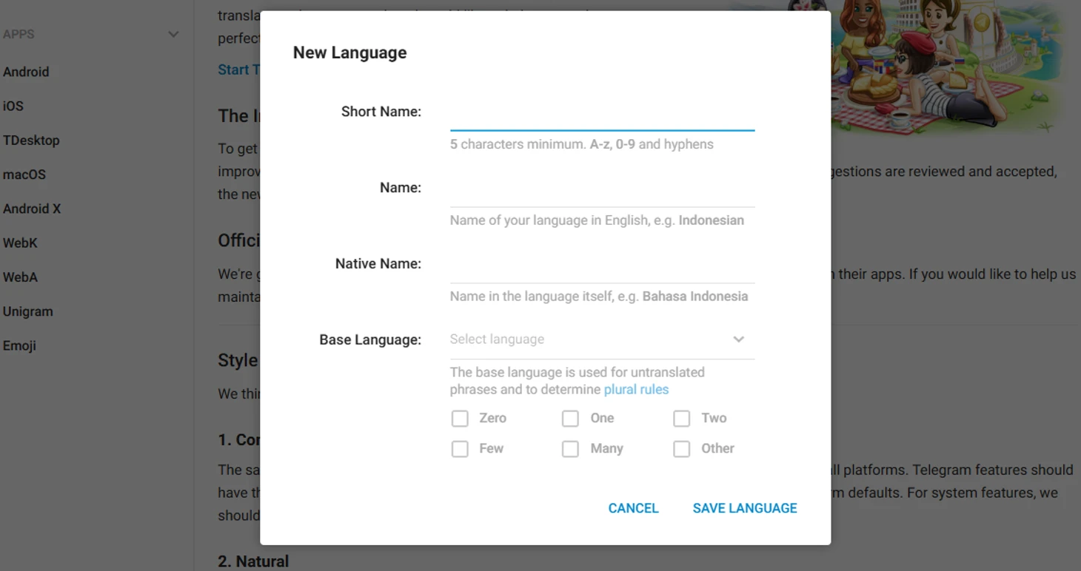Screen dimensions: 1081x571
Task: Enable the One plural checkbox
Action: tap(570, 419)
